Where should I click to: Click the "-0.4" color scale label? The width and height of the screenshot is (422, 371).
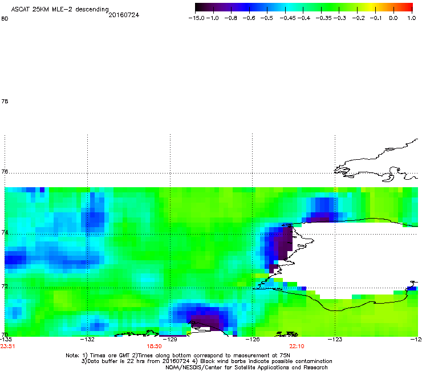[x=304, y=18]
